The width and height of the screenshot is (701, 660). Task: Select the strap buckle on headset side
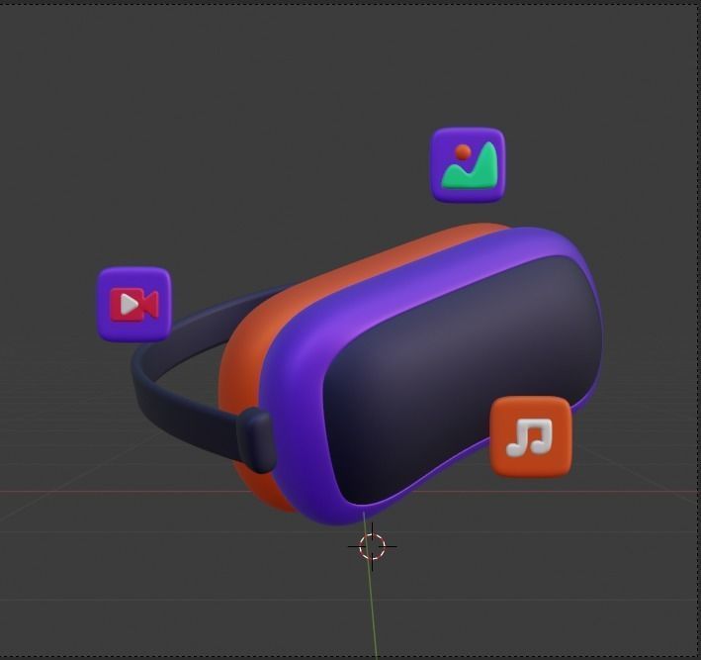click(255, 440)
